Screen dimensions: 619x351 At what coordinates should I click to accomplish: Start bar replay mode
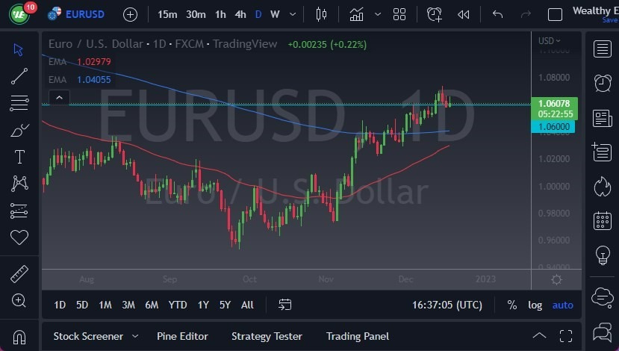[x=463, y=15]
